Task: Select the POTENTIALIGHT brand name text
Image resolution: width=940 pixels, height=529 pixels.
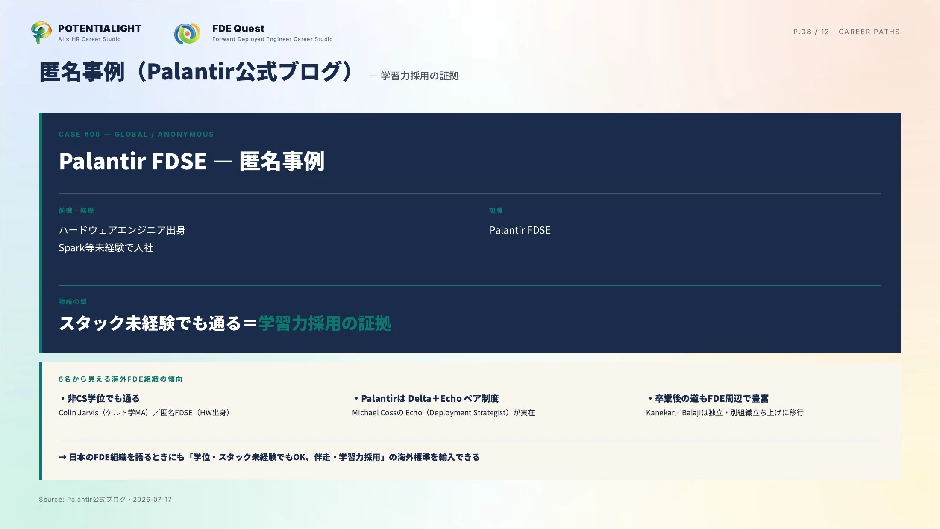Action: coord(100,29)
